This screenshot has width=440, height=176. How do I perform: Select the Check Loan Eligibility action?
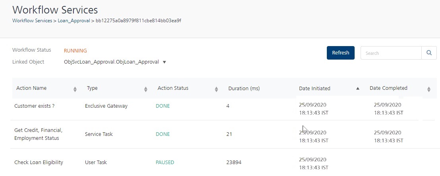coord(39,162)
